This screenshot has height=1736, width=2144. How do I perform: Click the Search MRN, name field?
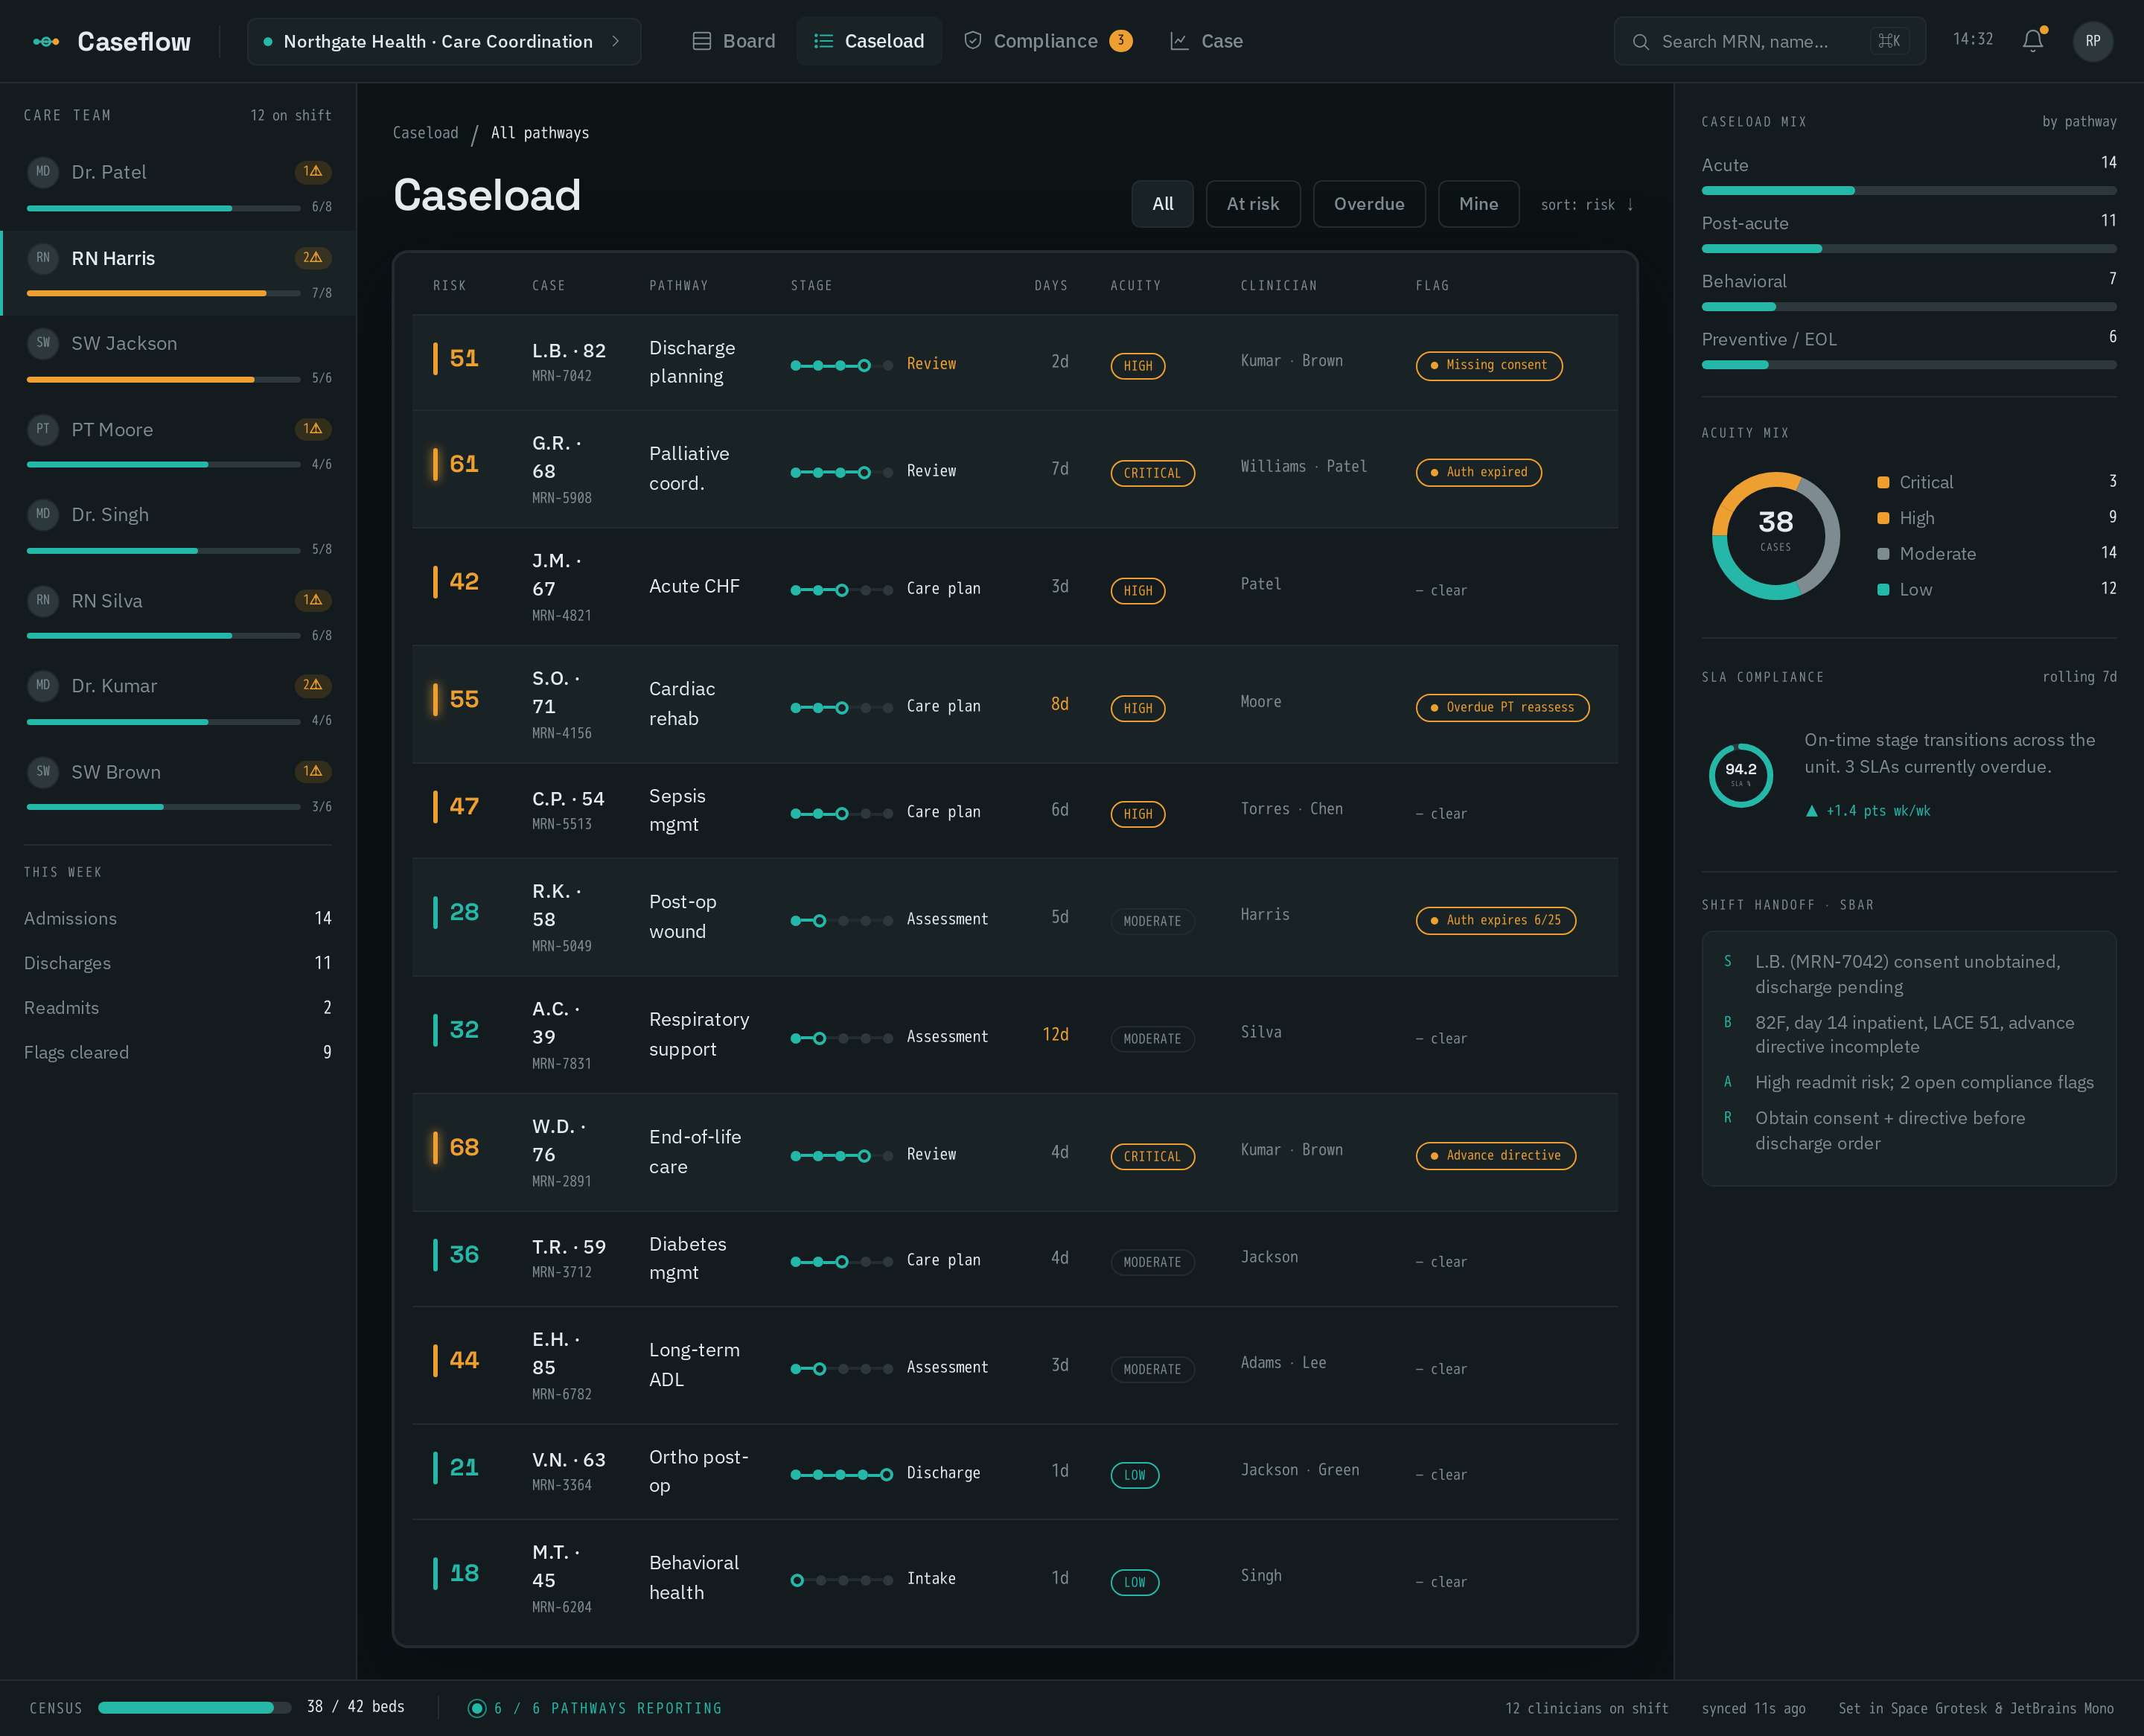click(x=1769, y=41)
